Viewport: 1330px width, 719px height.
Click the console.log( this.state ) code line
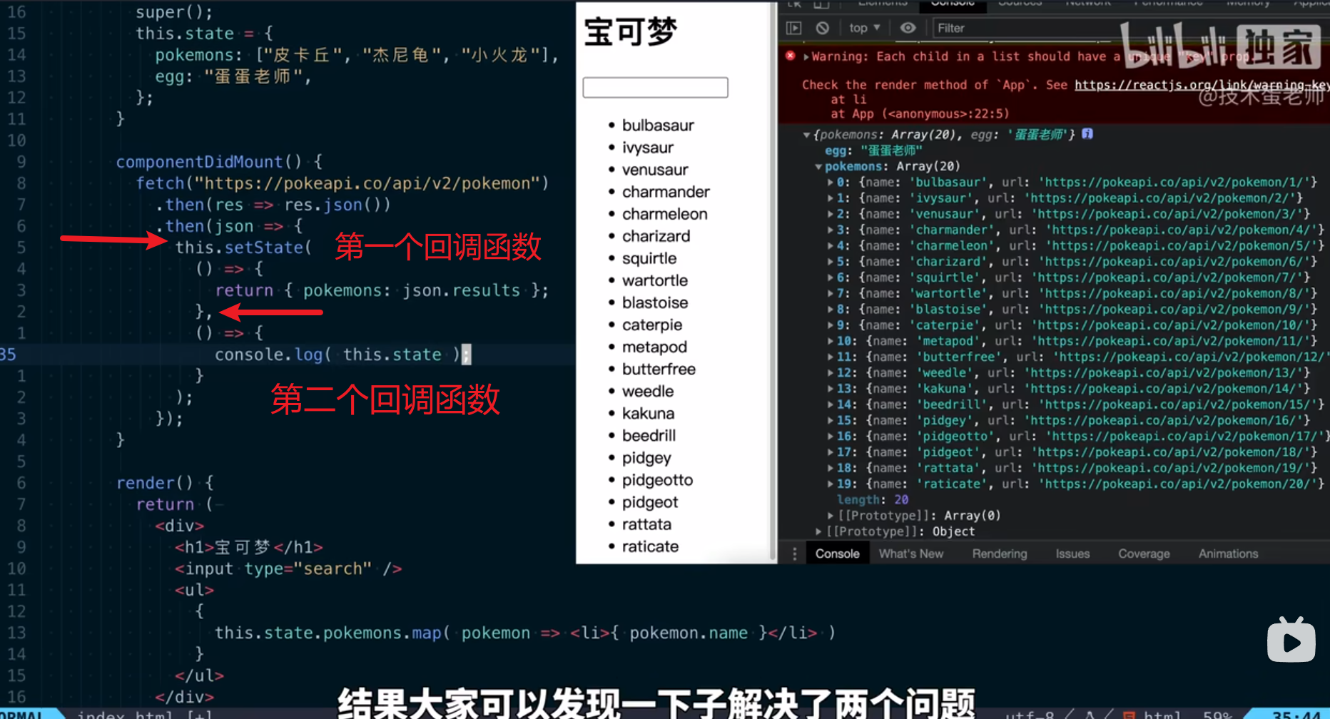342,355
